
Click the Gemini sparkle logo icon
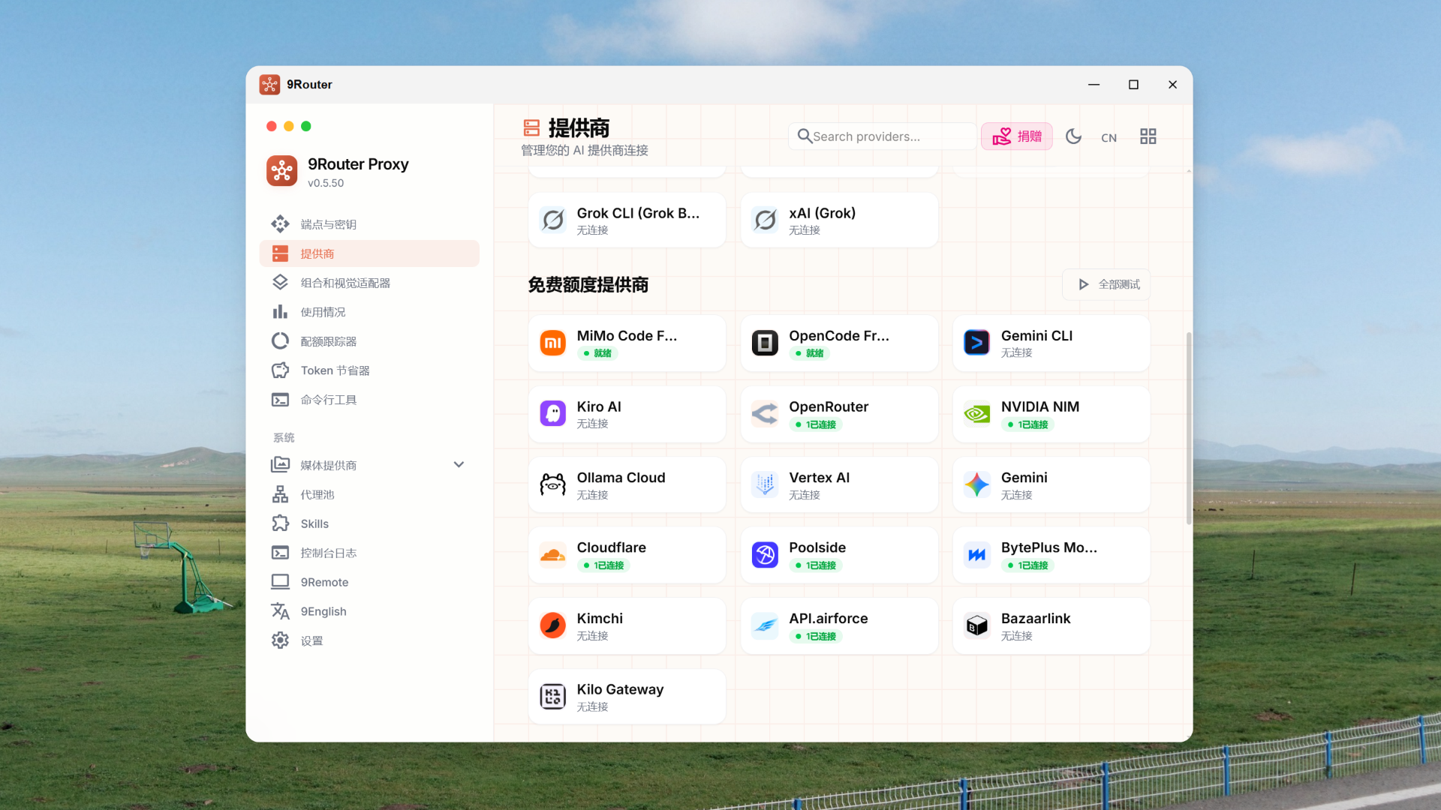click(977, 485)
